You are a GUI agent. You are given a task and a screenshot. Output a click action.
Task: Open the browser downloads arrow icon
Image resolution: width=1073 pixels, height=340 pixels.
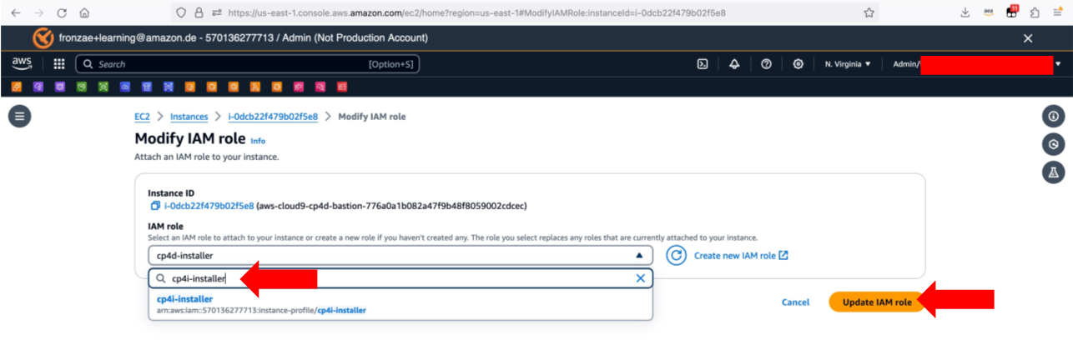point(965,12)
